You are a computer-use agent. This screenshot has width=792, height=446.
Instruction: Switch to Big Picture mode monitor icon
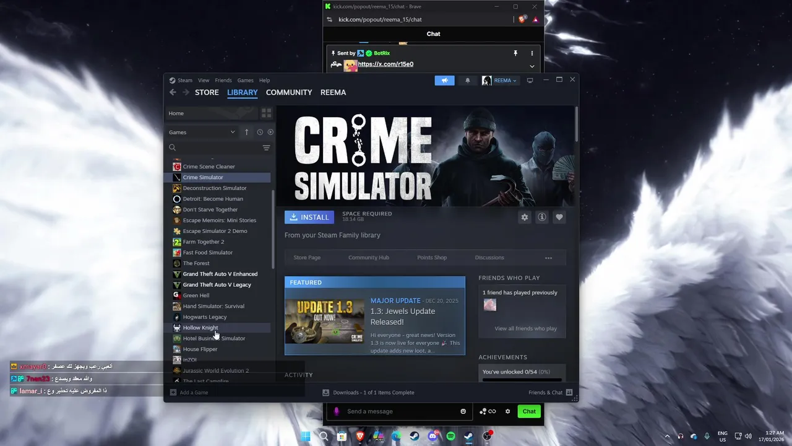530,81
